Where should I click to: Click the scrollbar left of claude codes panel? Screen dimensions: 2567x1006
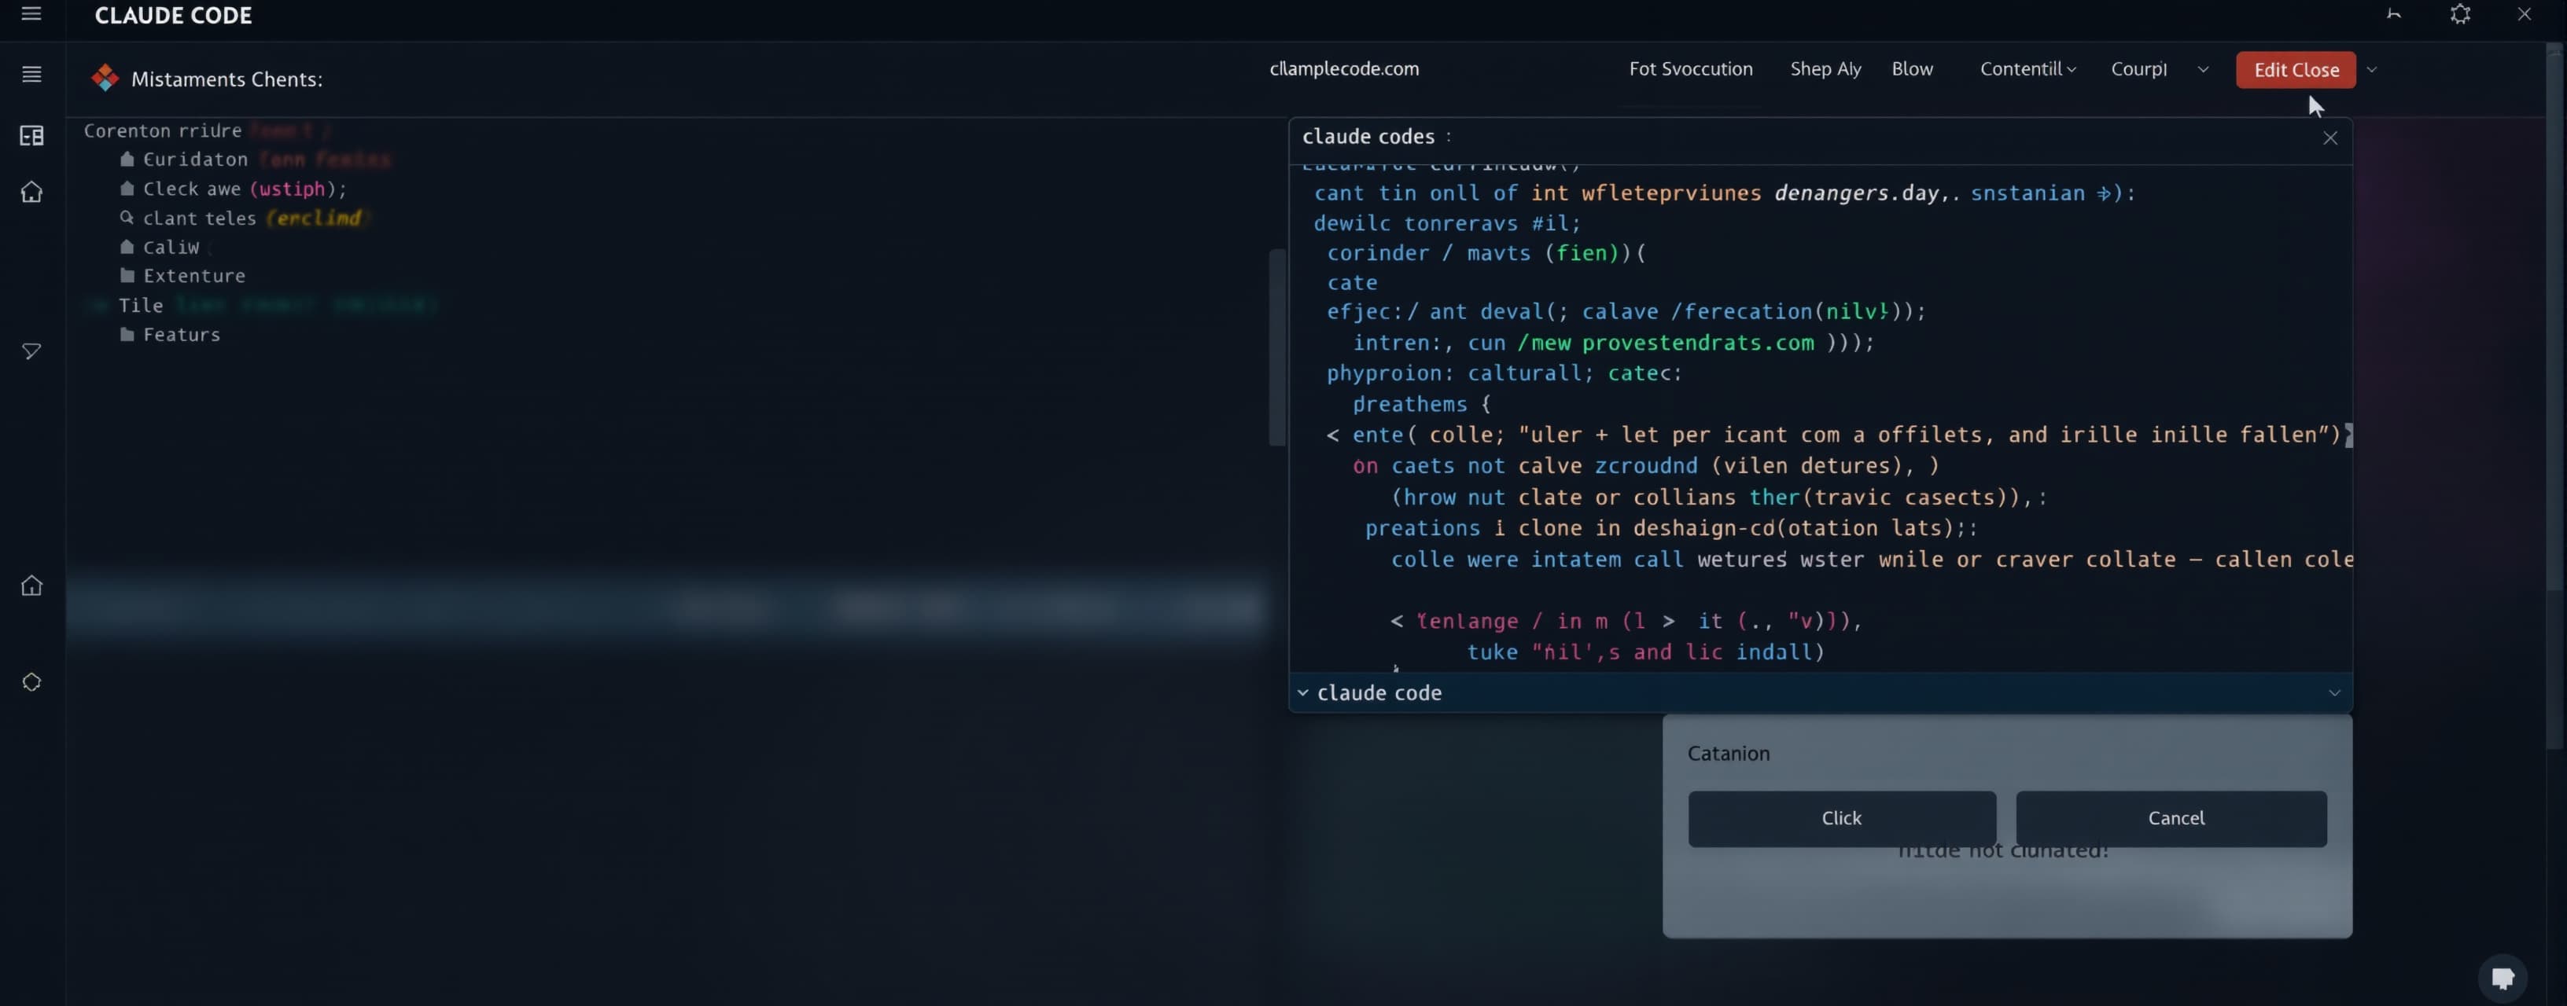(x=1276, y=347)
